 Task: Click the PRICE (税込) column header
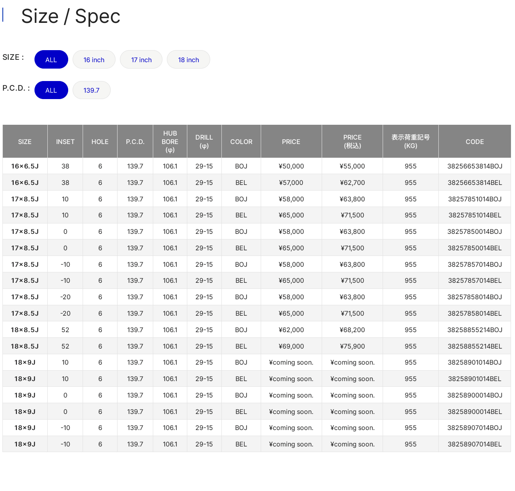353,142
